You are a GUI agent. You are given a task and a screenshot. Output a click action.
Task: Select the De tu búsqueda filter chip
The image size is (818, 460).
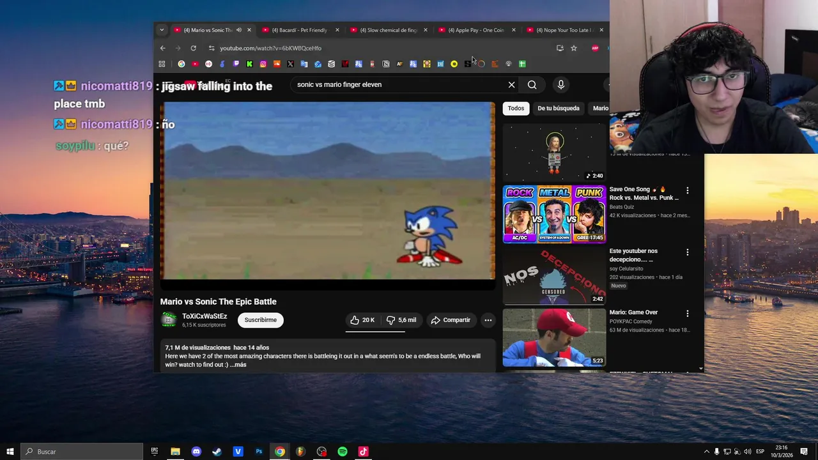559,109
